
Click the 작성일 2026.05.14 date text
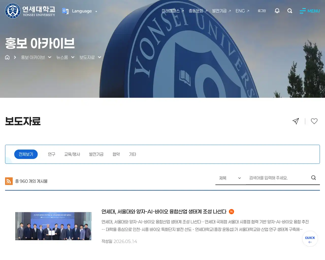click(x=119, y=241)
